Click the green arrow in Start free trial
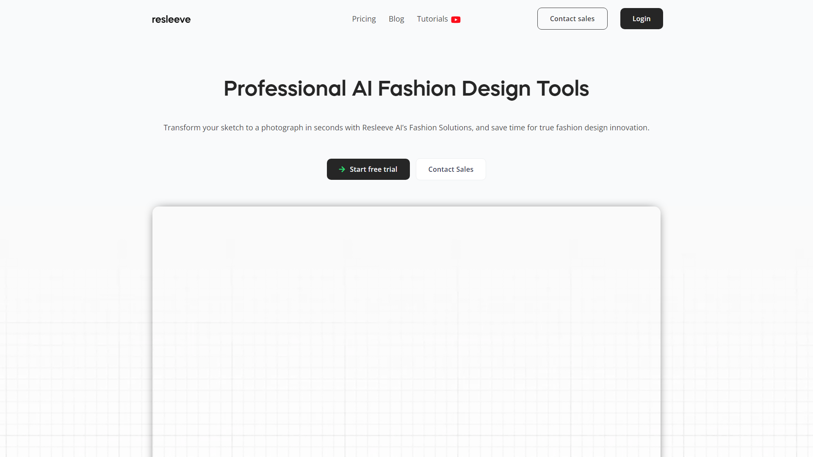This screenshot has height=457, width=813. pyautogui.click(x=342, y=169)
